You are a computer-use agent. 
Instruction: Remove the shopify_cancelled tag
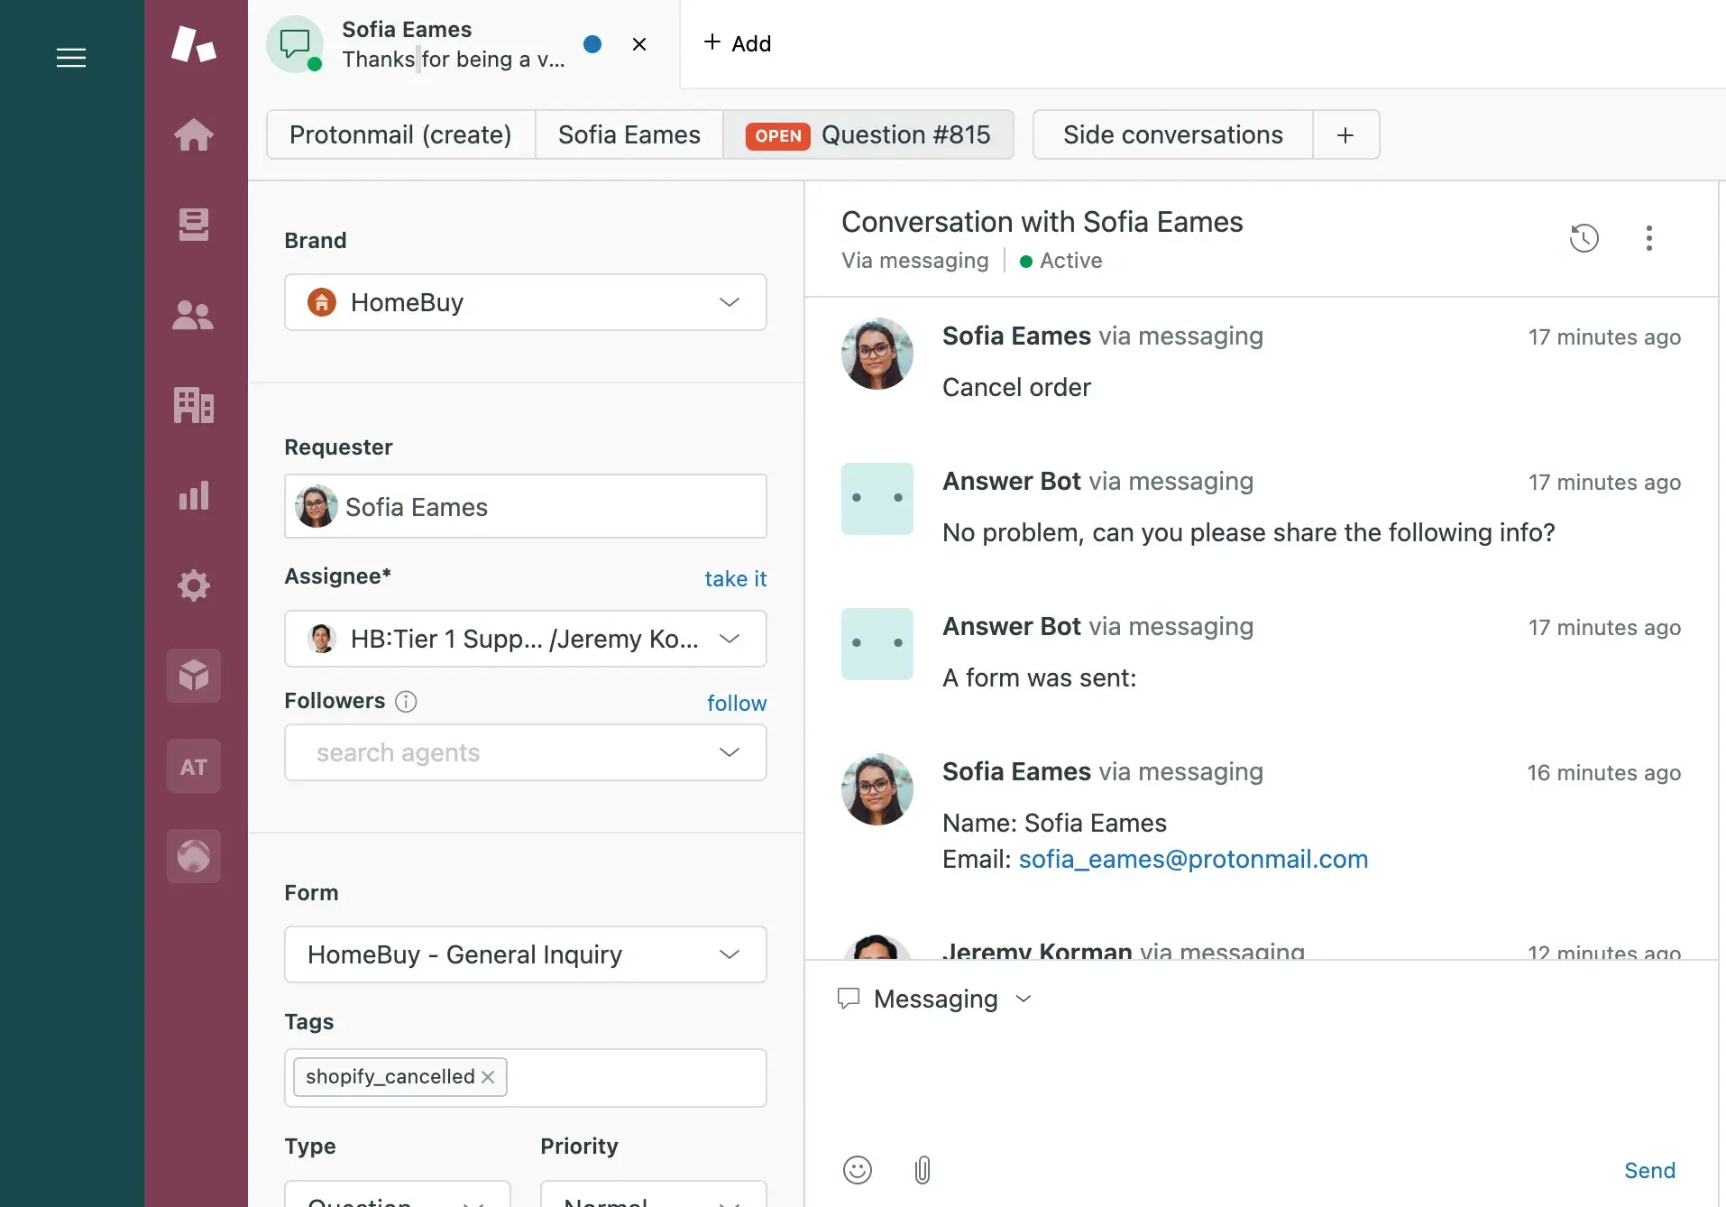488,1077
